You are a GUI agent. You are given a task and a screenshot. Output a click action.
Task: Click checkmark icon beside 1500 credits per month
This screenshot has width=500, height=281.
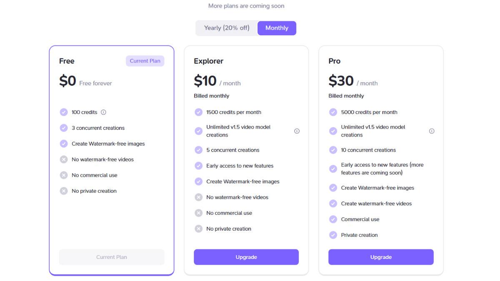click(x=198, y=112)
